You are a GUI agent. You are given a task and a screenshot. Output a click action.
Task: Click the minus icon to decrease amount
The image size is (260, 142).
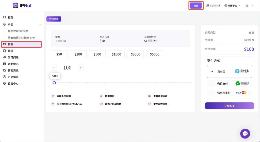coord(54,68)
